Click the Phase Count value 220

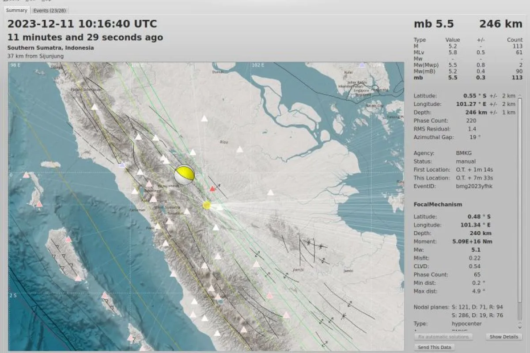click(471, 120)
